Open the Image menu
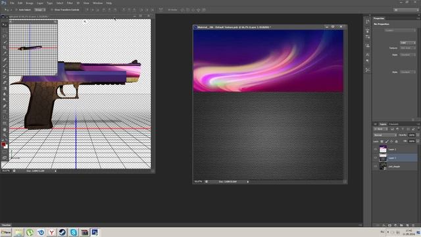The width and height of the screenshot is (421, 237). click(30, 3)
